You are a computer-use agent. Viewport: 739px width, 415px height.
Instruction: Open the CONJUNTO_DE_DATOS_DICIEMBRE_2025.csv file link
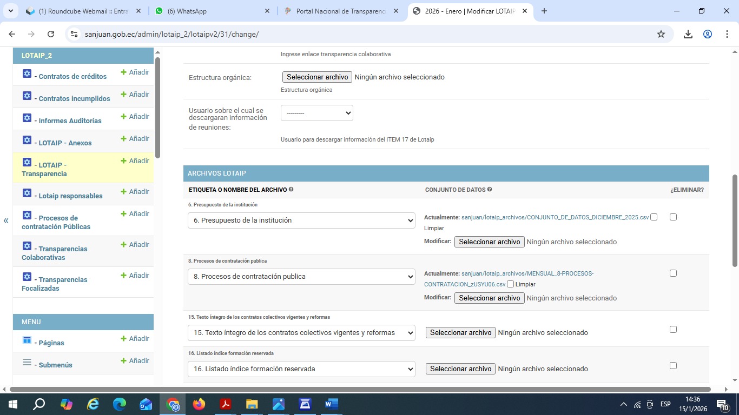[555, 217]
